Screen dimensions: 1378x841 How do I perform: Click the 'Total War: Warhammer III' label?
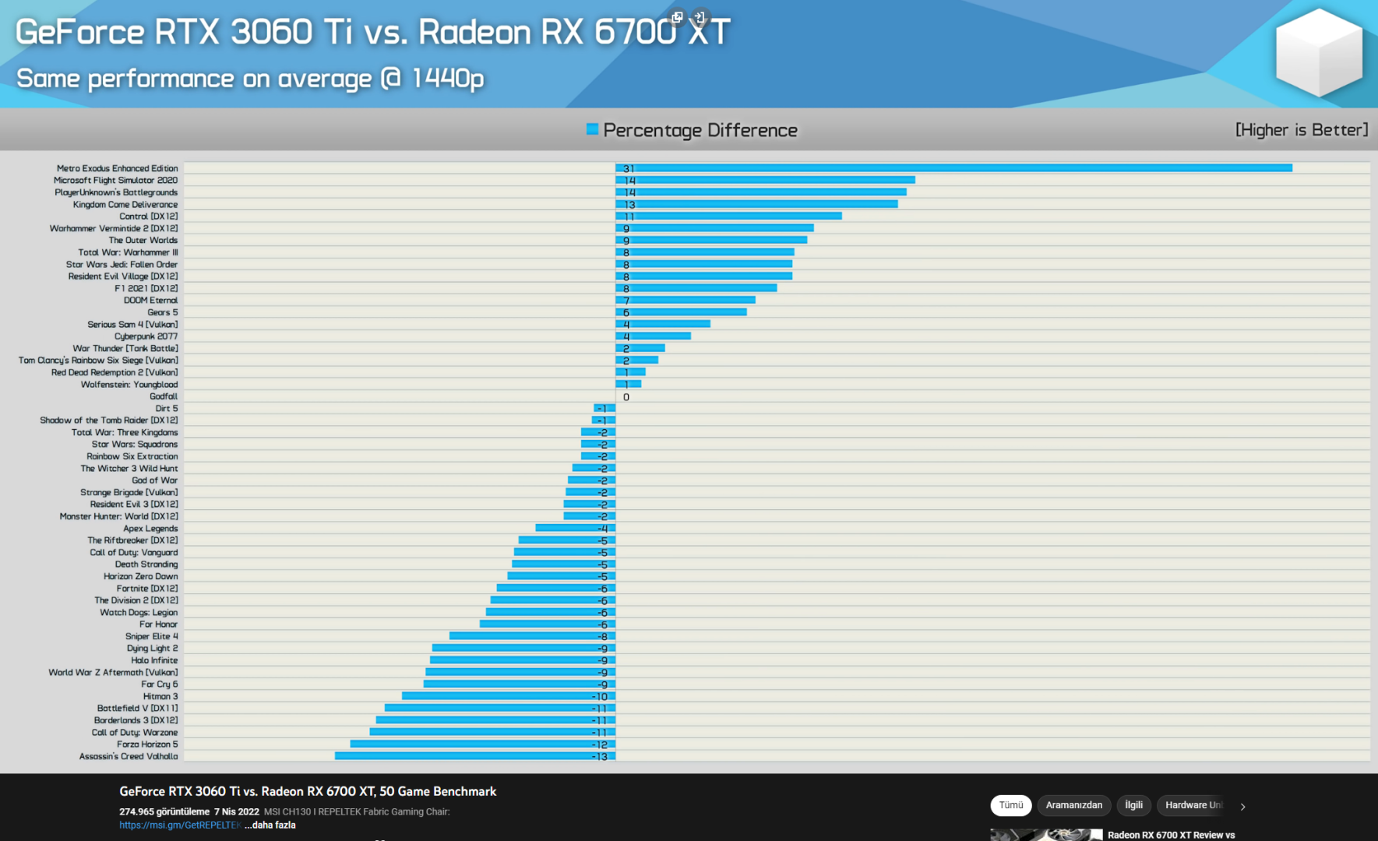pyautogui.click(x=128, y=252)
